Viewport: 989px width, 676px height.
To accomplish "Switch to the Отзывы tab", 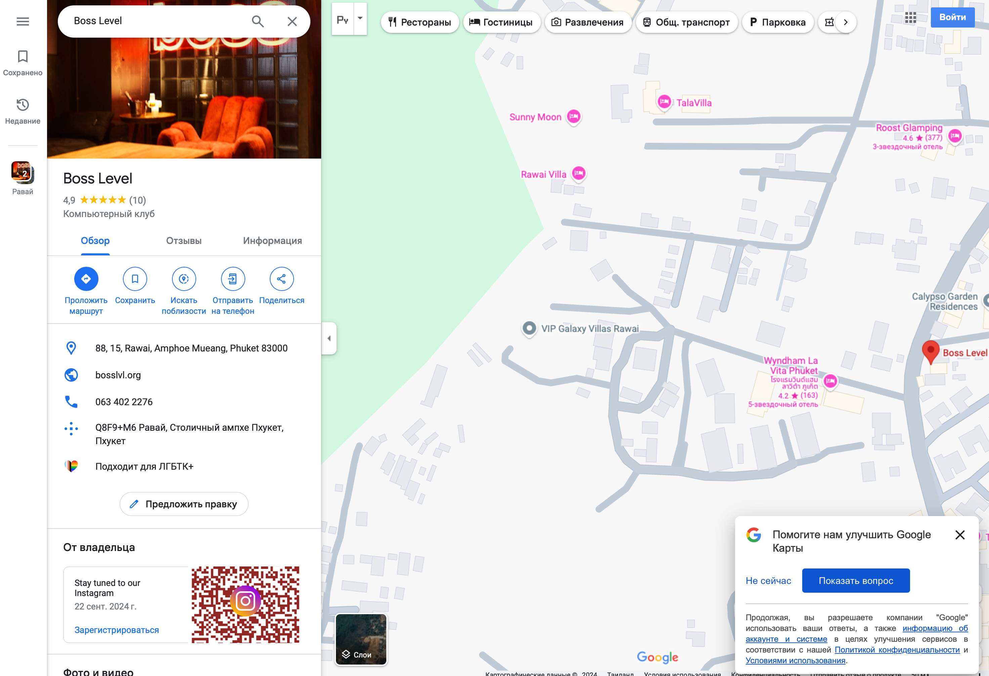I will point(184,241).
